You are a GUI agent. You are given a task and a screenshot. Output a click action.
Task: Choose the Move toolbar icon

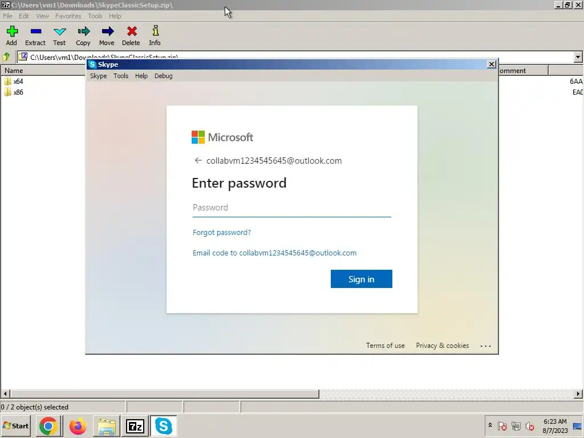pyautogui.click(x=107, y=35)
